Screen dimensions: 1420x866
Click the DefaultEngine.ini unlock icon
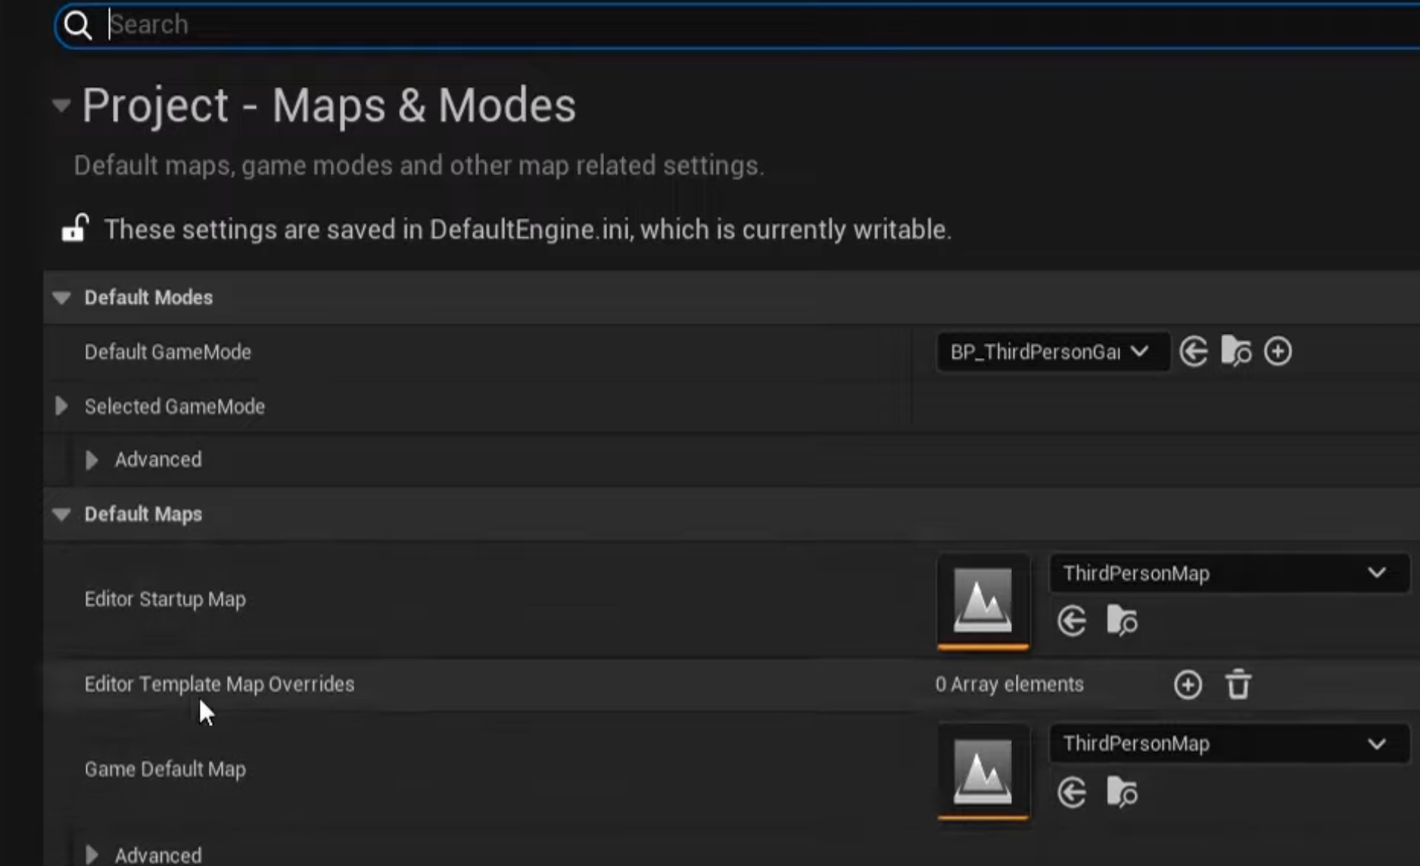click(x=75, y=228)
